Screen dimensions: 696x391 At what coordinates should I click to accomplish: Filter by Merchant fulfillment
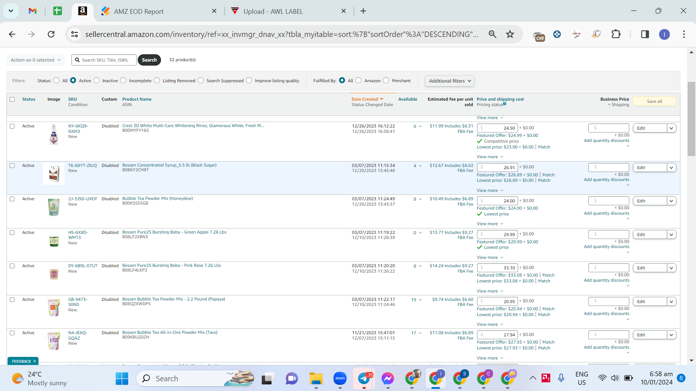click(386, 80)
